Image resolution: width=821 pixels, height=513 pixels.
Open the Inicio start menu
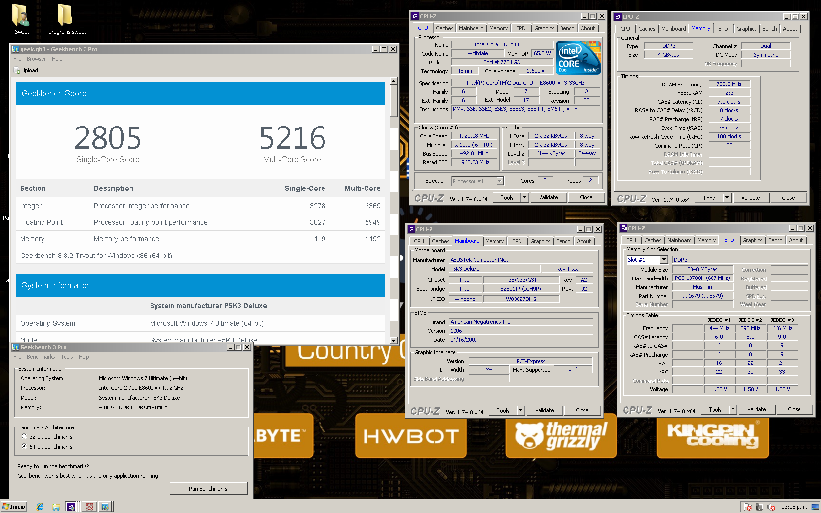coord(14,507)
